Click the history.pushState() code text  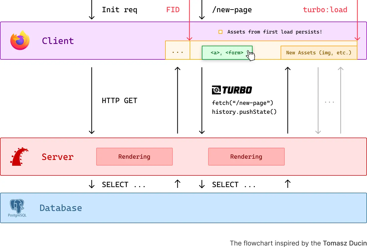244,112
